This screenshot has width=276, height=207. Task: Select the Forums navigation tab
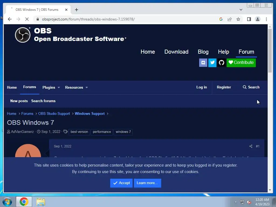(30, 87)
